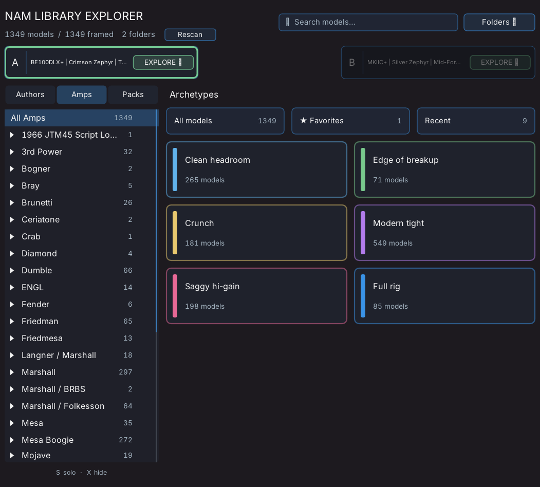Switch to the Packs tab
Viewport: 540px width, 487px height.
133,95
